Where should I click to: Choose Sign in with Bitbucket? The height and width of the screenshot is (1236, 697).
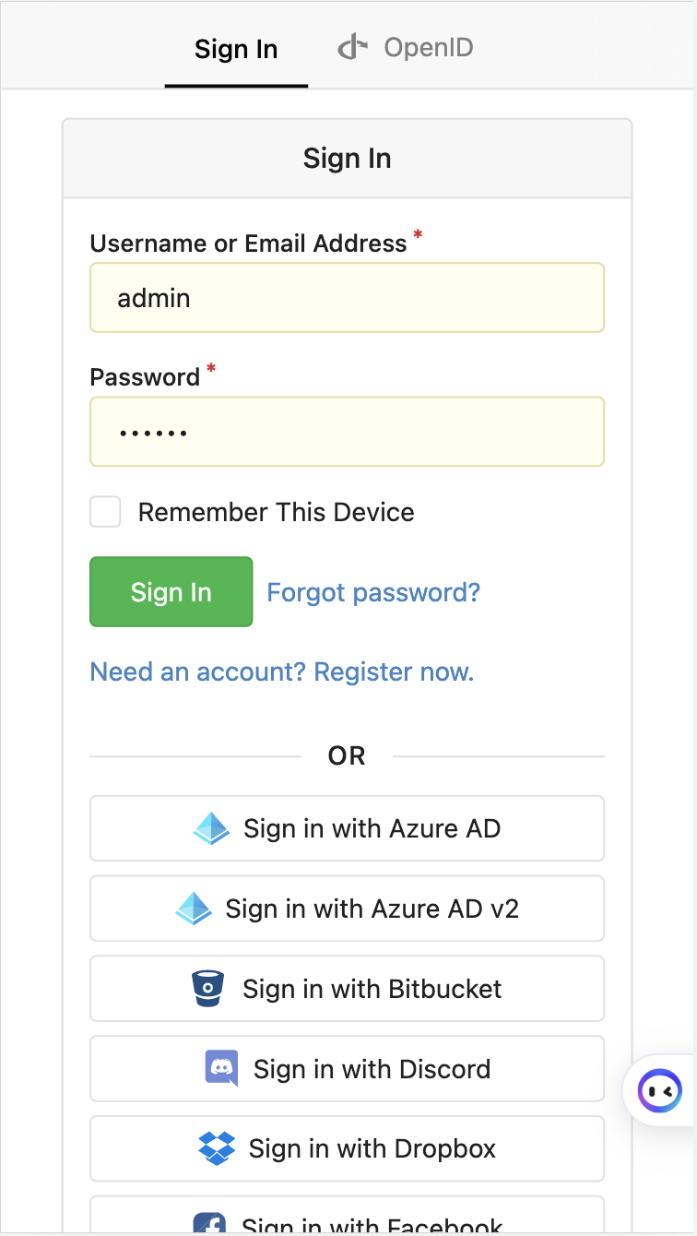click(347, 989)
